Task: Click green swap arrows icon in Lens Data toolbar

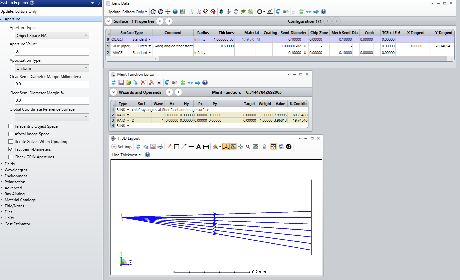Action: [301, 12]
